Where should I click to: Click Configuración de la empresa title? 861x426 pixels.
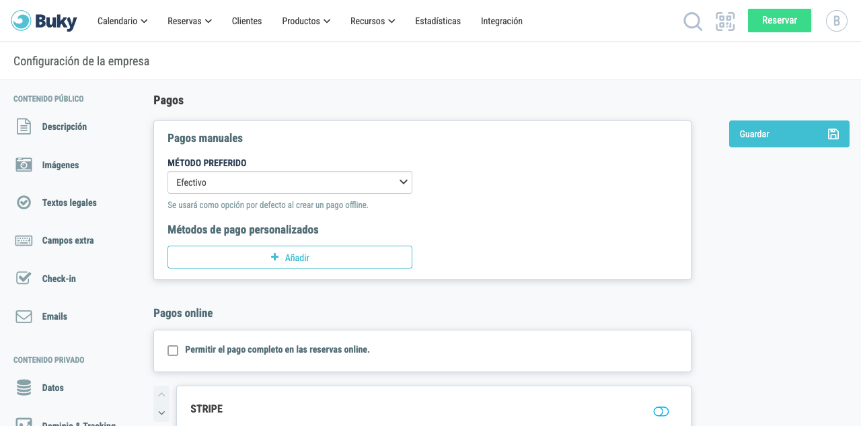click(x=81, y=61)
